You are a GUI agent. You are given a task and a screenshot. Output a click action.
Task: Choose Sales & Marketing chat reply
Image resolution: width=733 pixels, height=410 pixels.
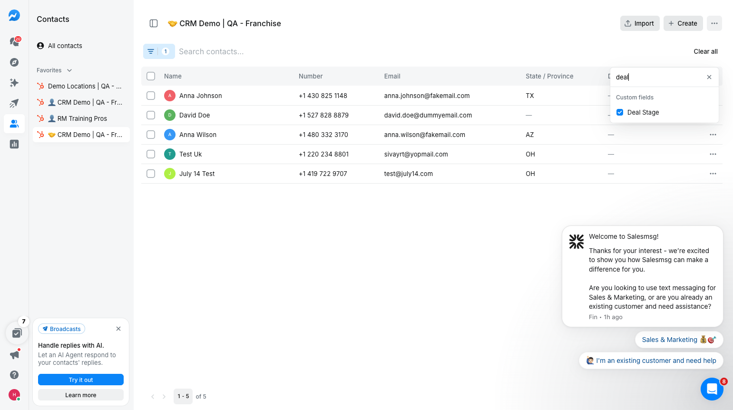coord(679,340)
